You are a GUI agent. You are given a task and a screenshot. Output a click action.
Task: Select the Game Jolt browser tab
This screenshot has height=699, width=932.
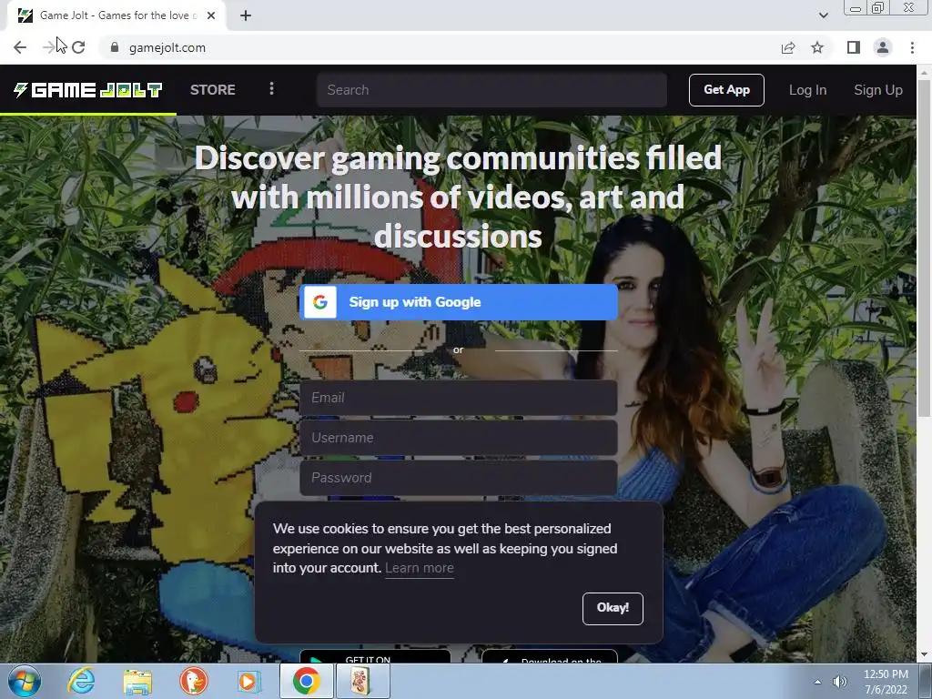(x=116, y=15)
